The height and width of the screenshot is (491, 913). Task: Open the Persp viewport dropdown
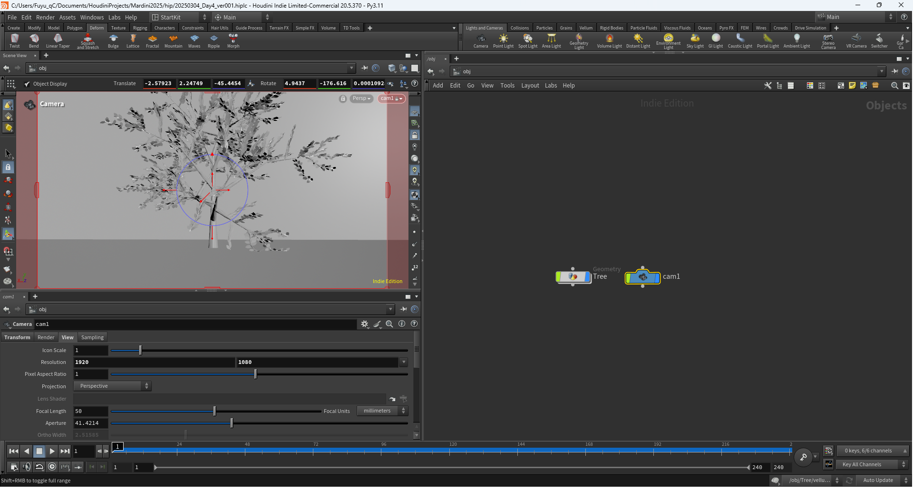click(361, 98)
